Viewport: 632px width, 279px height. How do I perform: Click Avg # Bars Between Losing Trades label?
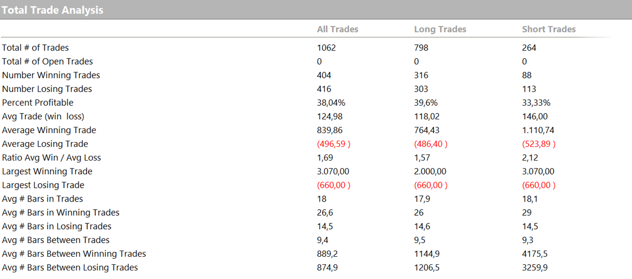pos(70,268)
